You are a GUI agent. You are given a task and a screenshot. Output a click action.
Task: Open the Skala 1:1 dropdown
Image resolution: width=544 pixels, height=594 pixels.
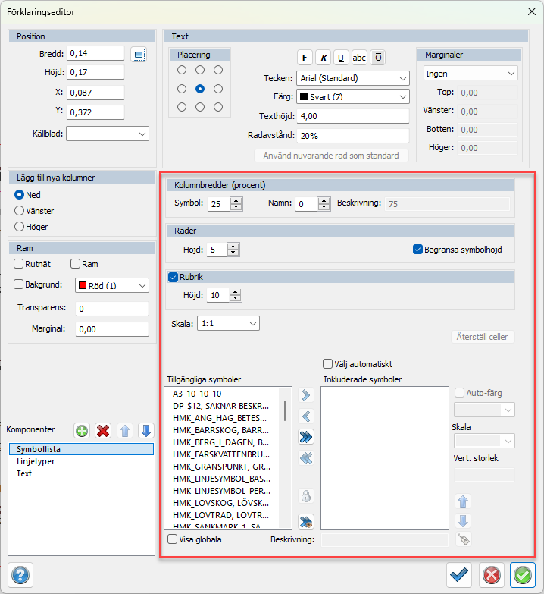pos(228,323)
